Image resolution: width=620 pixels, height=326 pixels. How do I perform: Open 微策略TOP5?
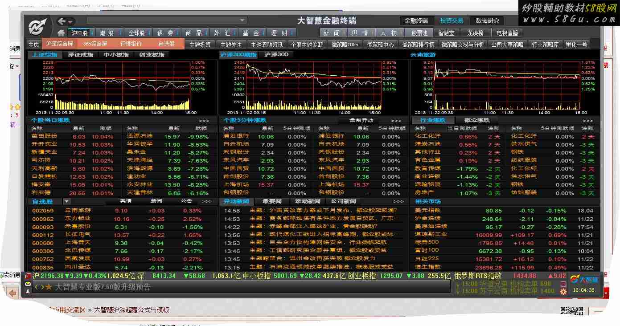click(344, 45)
